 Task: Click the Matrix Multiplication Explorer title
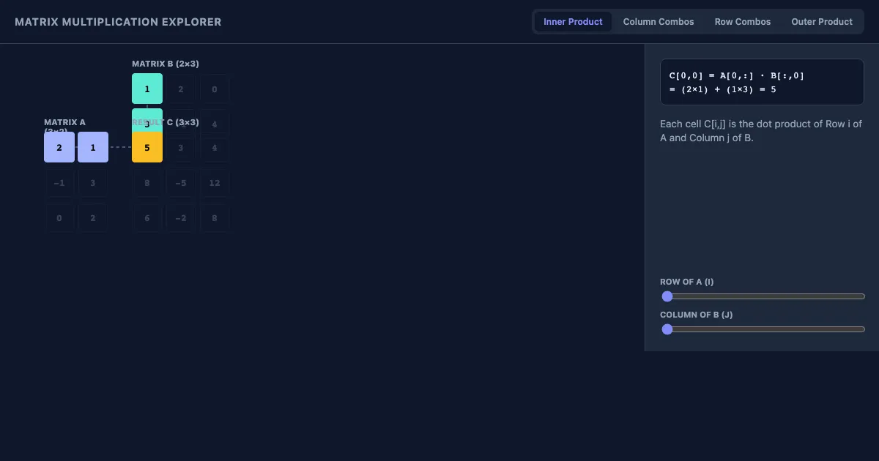118,22
